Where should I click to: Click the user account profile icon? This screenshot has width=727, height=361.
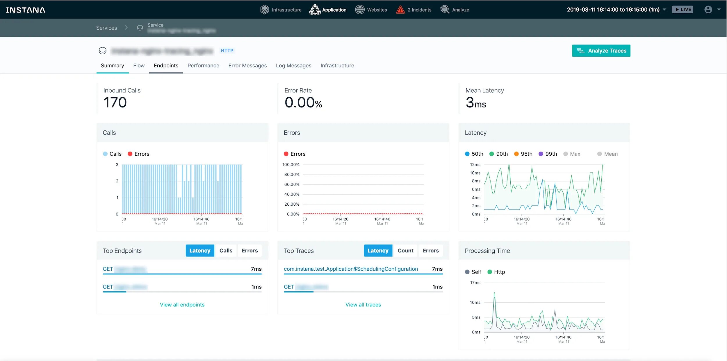(x=709, y=10)
